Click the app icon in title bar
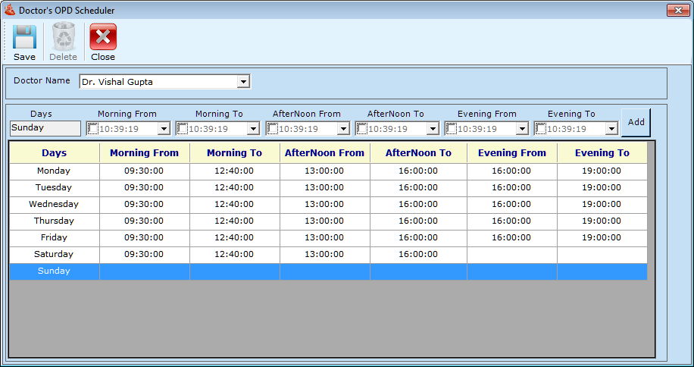This screenshot has height=367, width=694. (10, 11)
